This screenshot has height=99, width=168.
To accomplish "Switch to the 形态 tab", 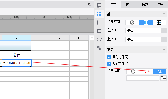I will click(145, 5).
